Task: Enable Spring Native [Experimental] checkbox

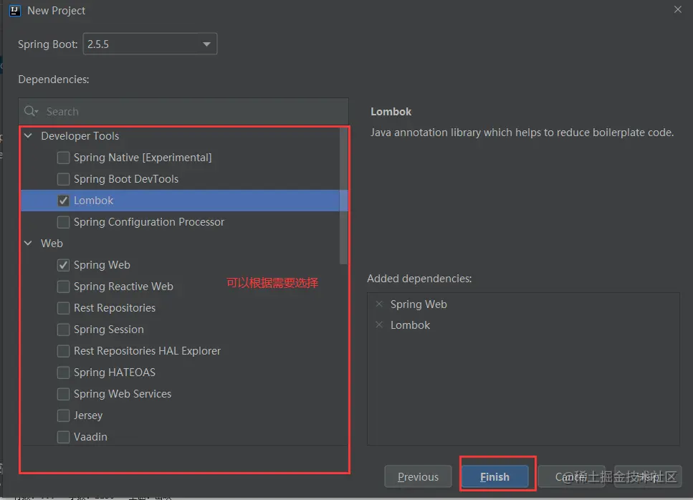Action: [63, 158]
